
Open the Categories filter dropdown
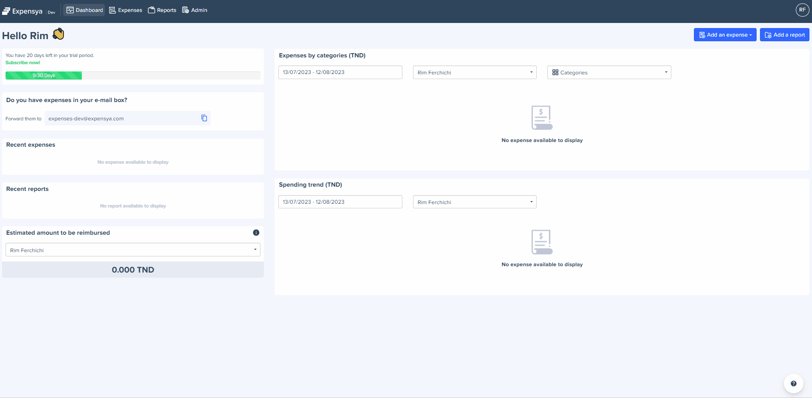609,72
